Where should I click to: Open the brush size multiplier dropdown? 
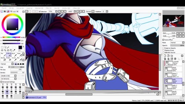coord(9,67)
